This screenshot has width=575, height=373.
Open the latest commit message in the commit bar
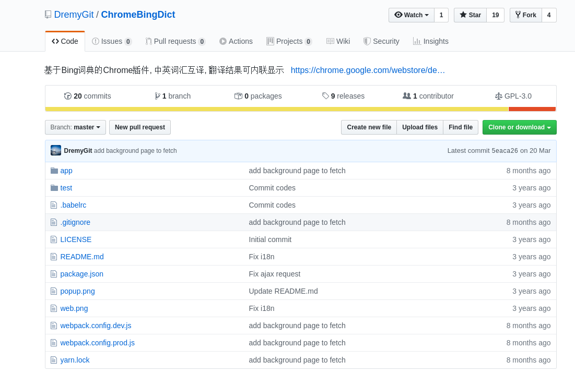pos(135,151)
